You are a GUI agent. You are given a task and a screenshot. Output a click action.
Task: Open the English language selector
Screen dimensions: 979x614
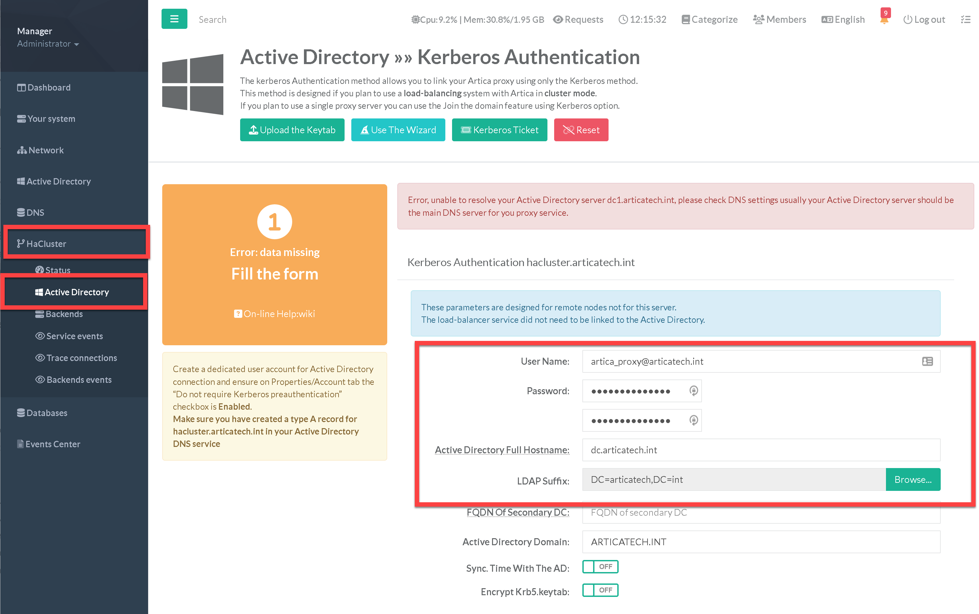tap(843, 19)
